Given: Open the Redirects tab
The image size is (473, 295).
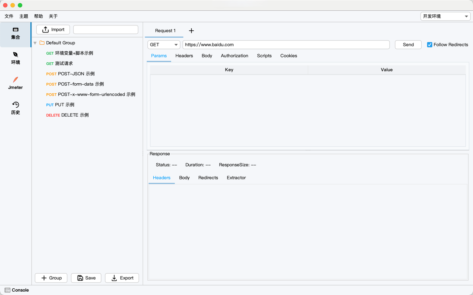Looking at the screenshot, I should [x=208, y=178].
